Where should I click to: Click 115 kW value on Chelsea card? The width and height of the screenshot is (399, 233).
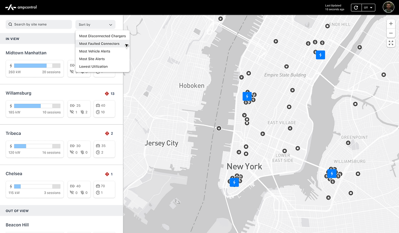[14, 193]
